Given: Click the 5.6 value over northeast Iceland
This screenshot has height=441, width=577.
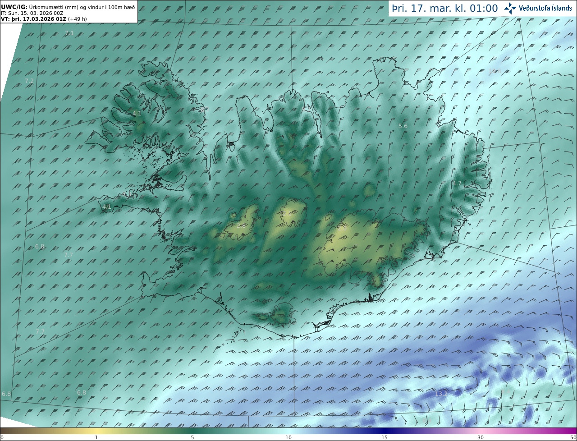Looking at the screenshot, I should pyautogui.click(x=403, y=126).
